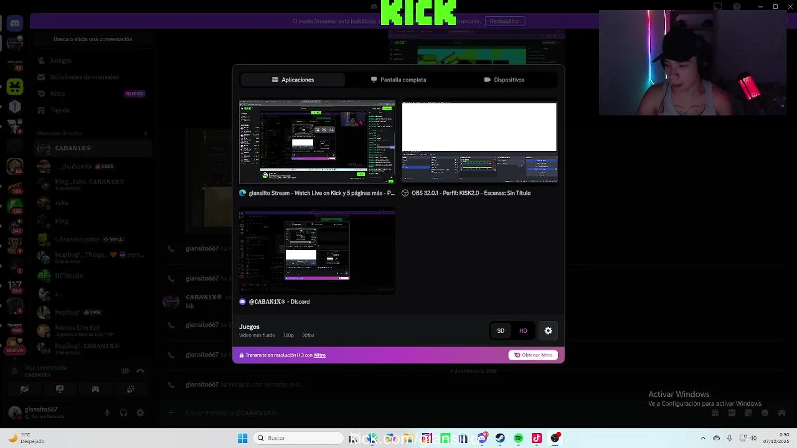Image resolution: width=797 pixels, height=448 pixels.
Task: Choose the @CABAN1X Discord window thumbnail
Action: [x=317, y=251]
